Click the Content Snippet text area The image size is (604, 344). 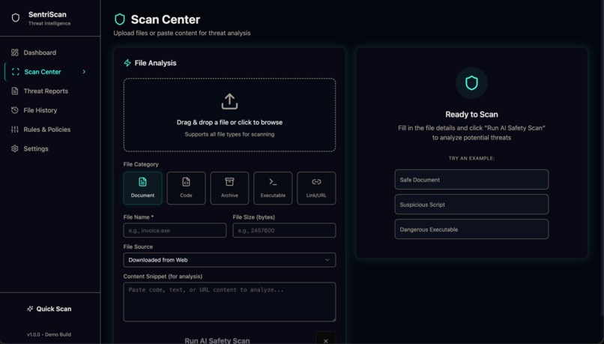pyautogui.click(x=229, y=302)
